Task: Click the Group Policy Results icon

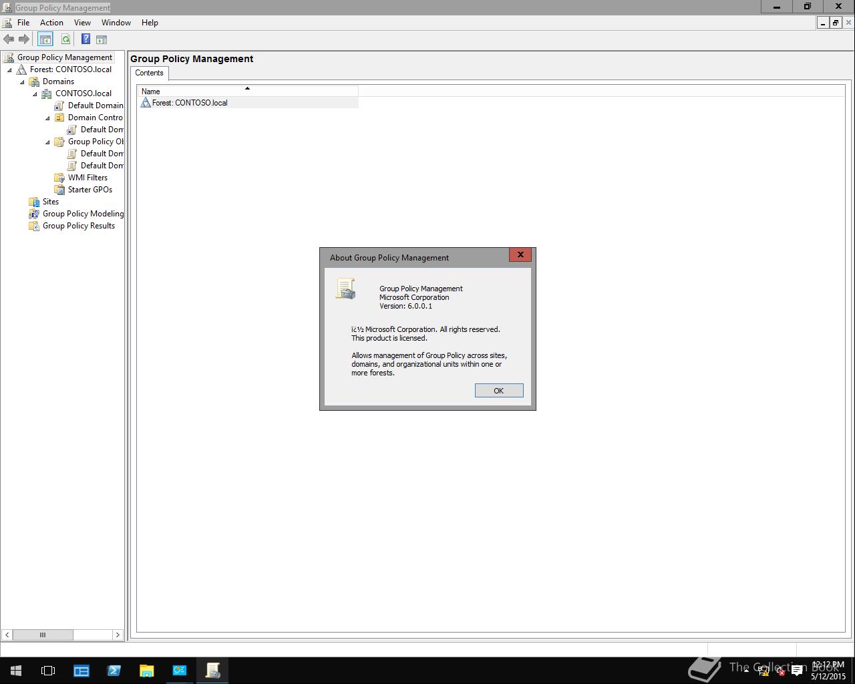Action: click(34, 226)
